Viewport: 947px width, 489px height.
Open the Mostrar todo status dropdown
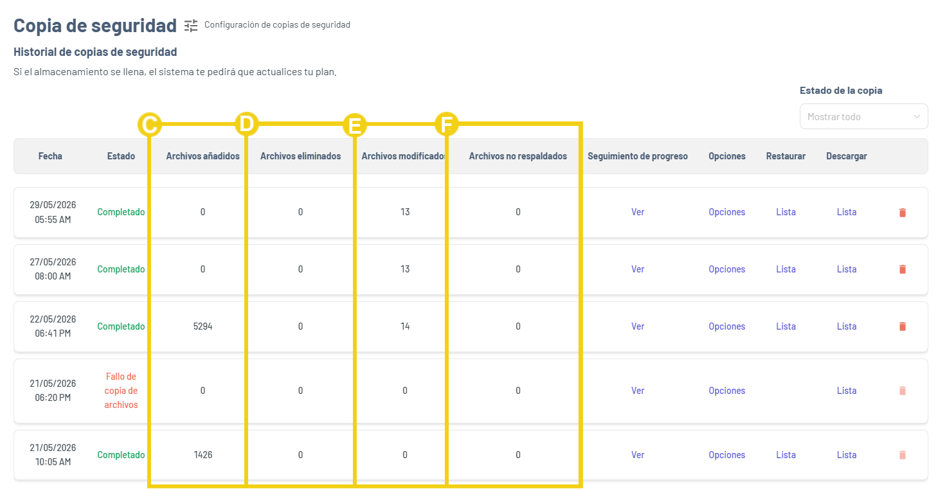pos(863,116)
